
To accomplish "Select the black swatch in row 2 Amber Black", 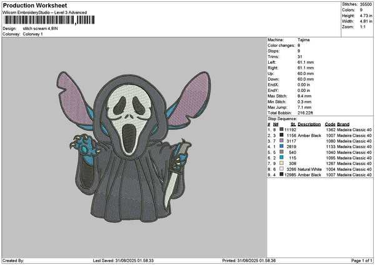I will 281,136.
